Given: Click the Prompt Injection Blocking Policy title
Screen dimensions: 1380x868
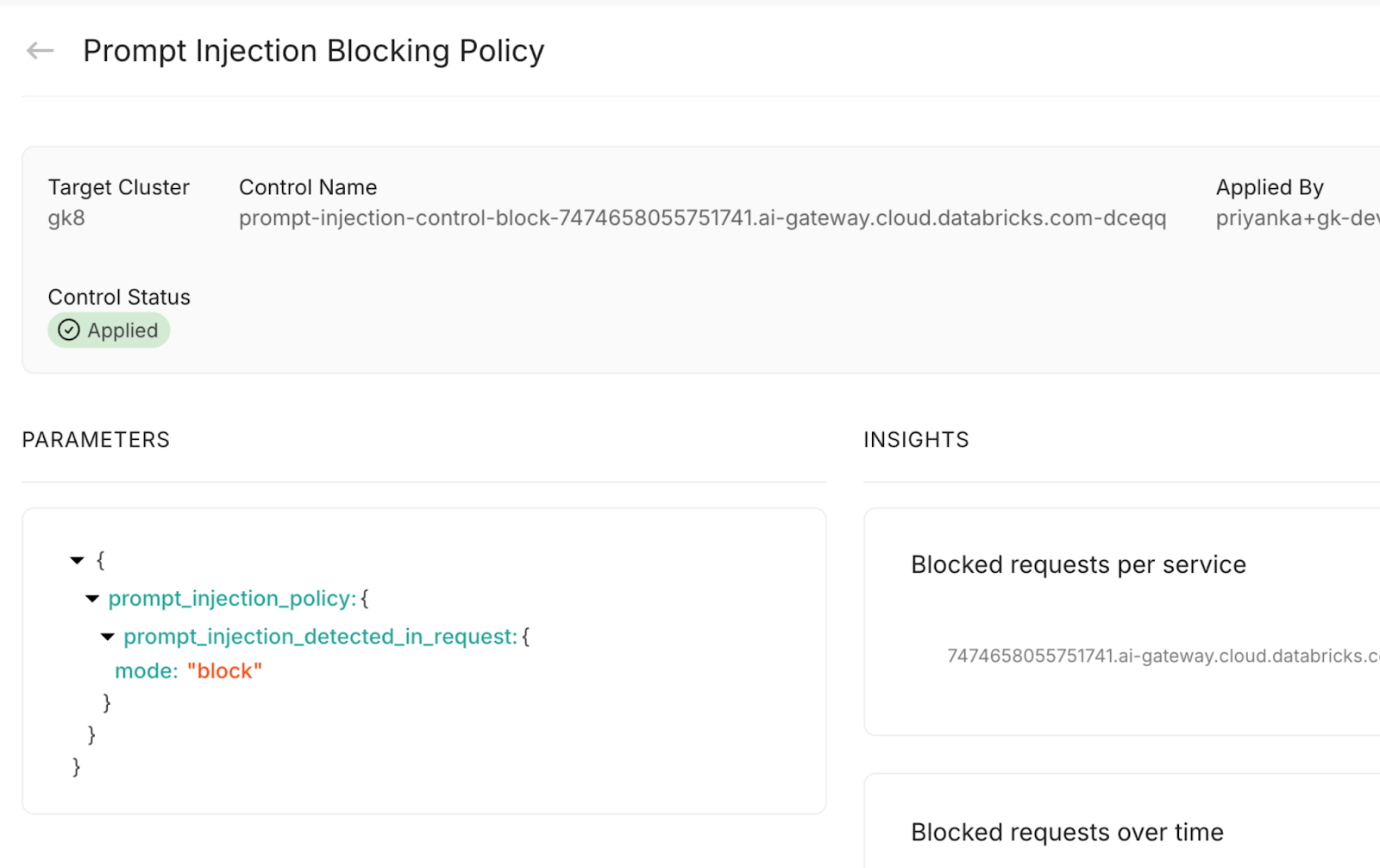Looking at the screenshot, I should [313, 51].
